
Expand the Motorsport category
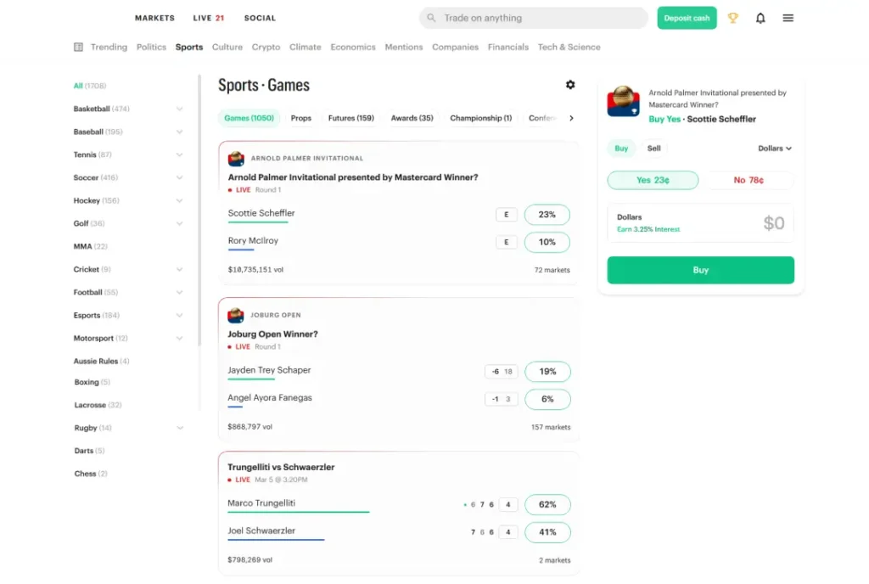(179, 338)
